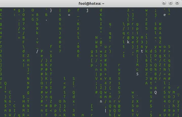Click the white highlighted letter 'n'
182x117 pixels.
coord(101,101)
